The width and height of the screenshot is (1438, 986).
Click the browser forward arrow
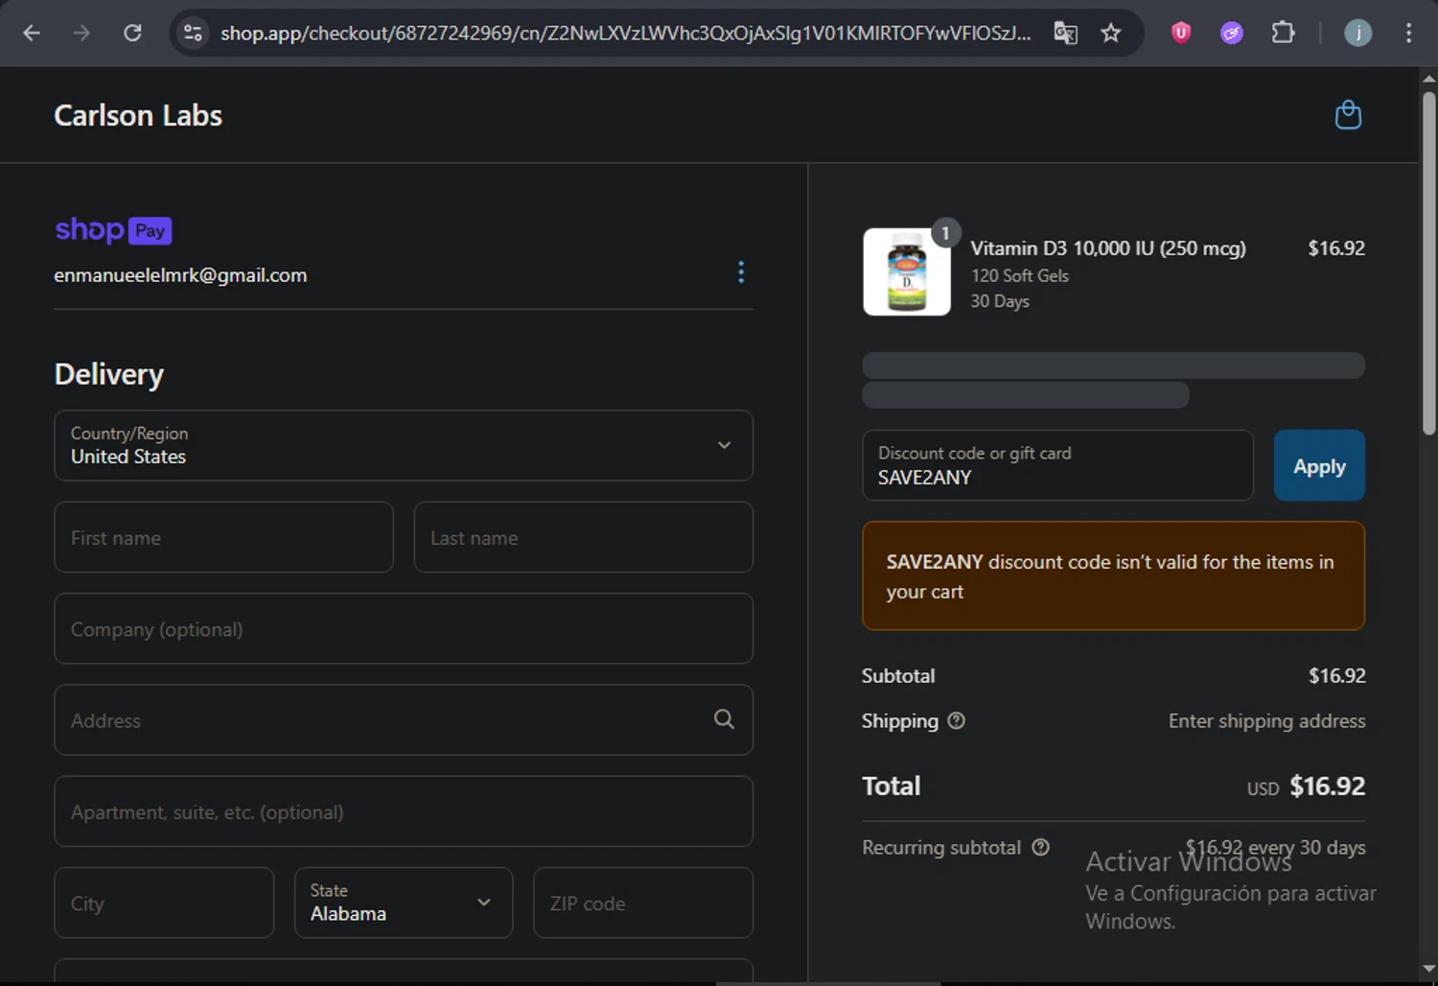(82, 34)
